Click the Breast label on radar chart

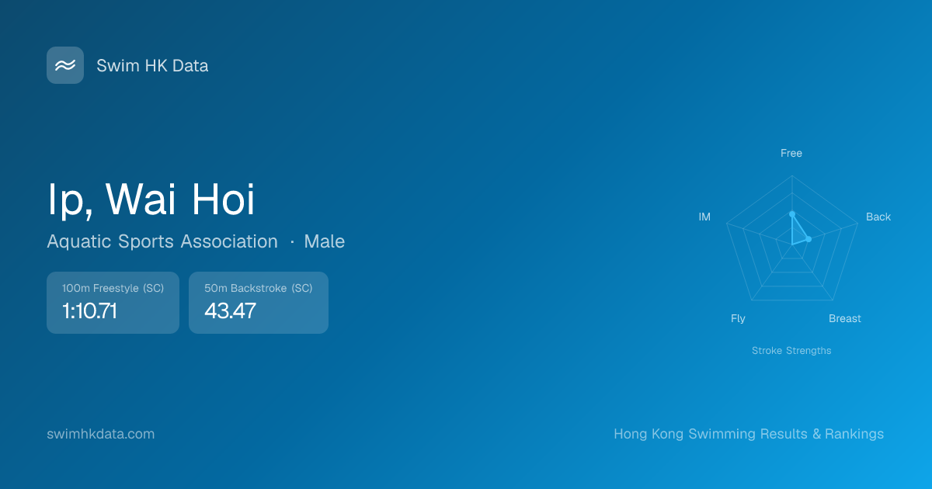(x=844, y=318)
